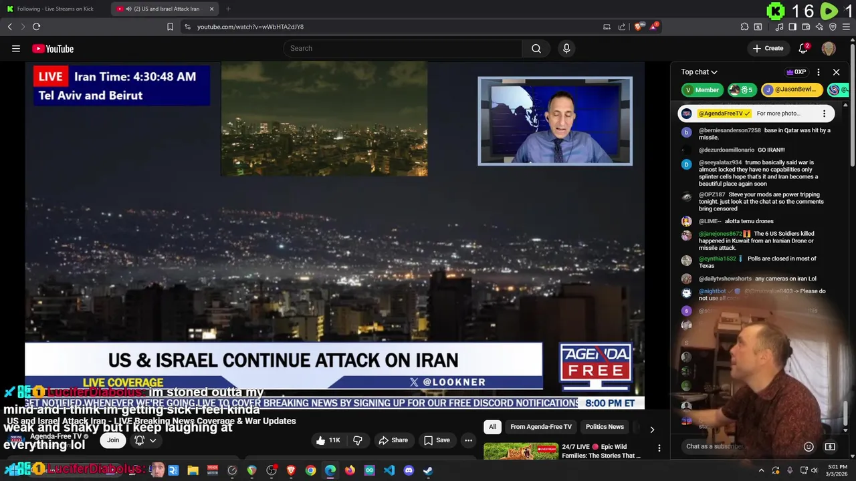Select the All filter chip
This screenshot has width=856, height=481.
click(492, 427)
